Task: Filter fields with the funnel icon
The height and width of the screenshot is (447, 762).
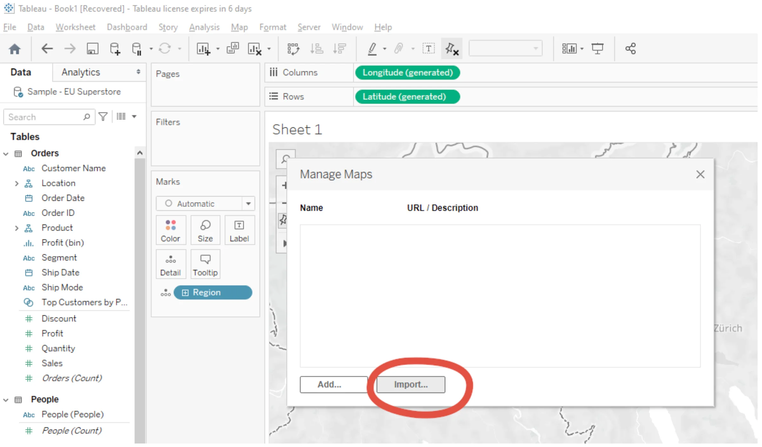Action: tap(103, 117)
